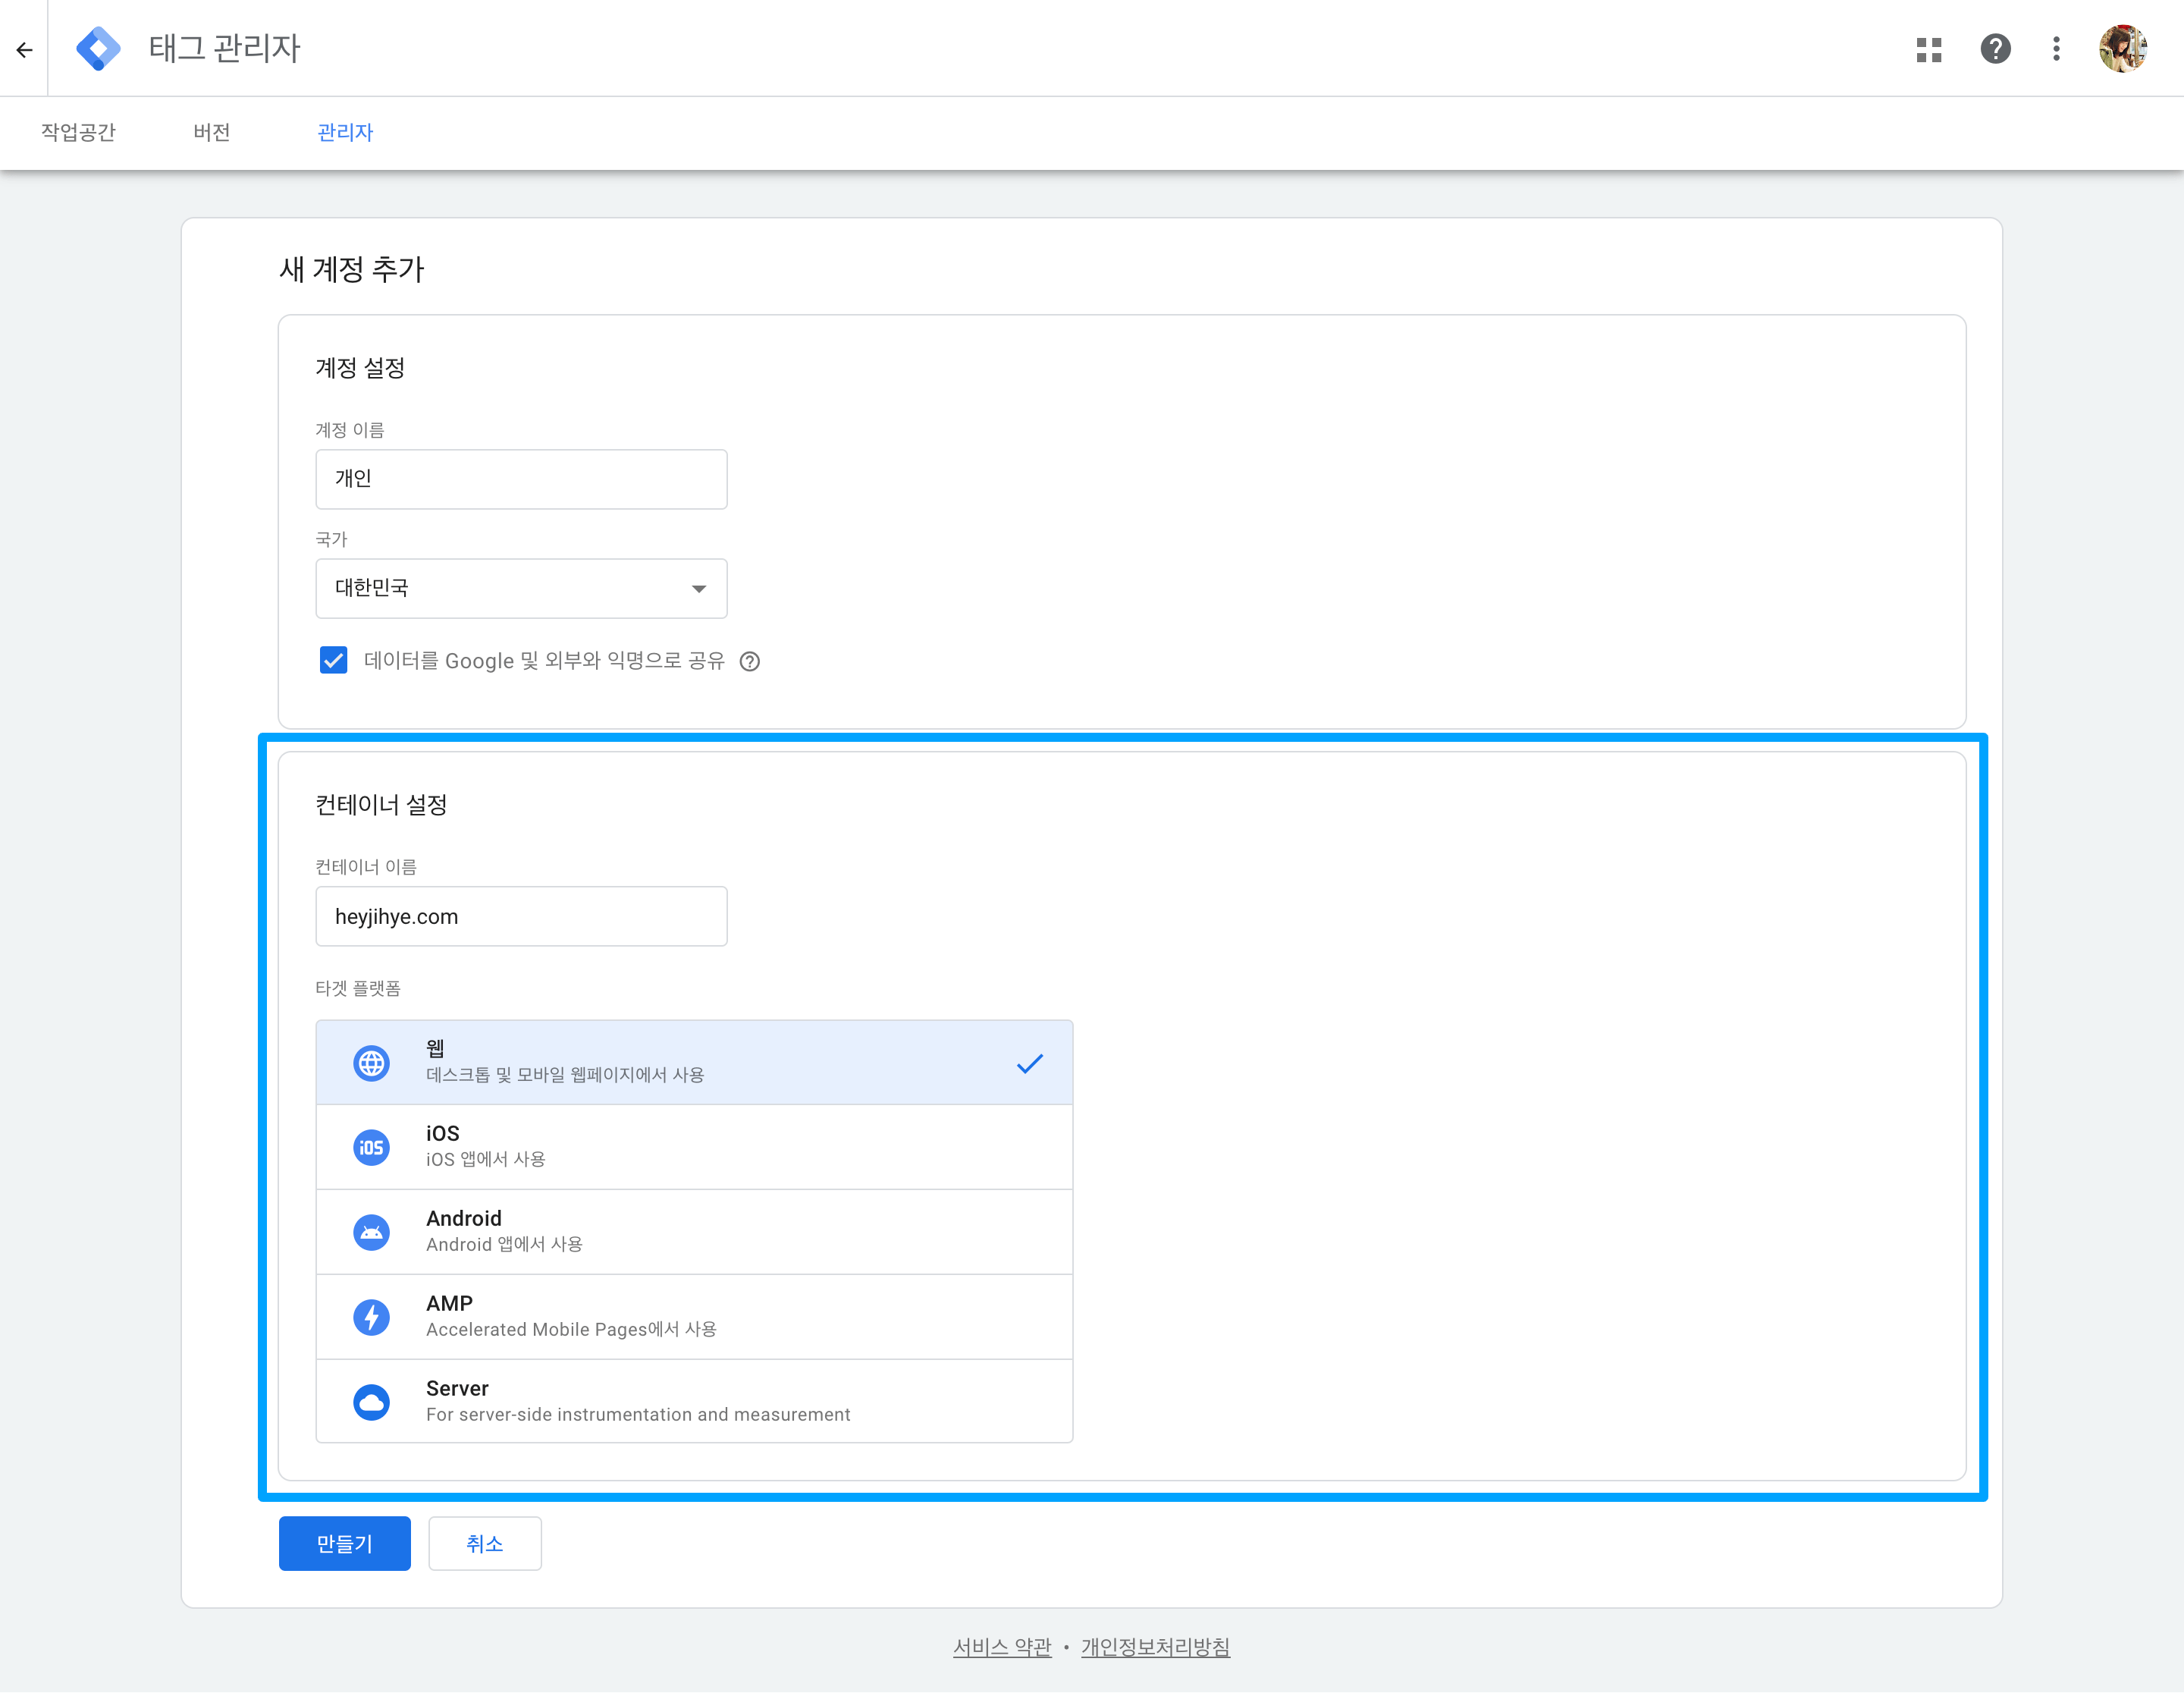Click the back arrow icon
The width and height of the screenshot is (2184, 1693).
pos(24,49)
